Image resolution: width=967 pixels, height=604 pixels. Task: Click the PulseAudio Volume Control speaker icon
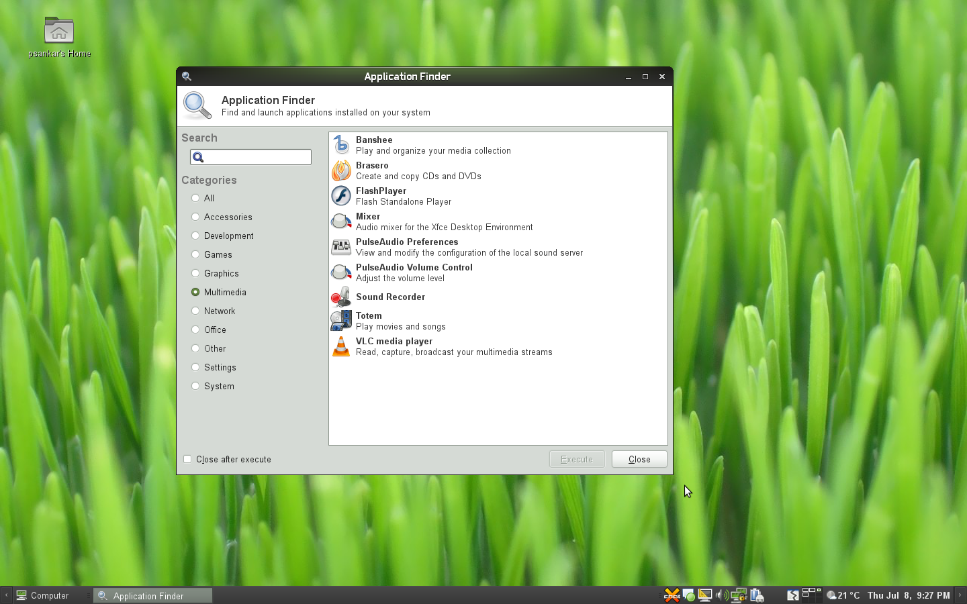340,272
